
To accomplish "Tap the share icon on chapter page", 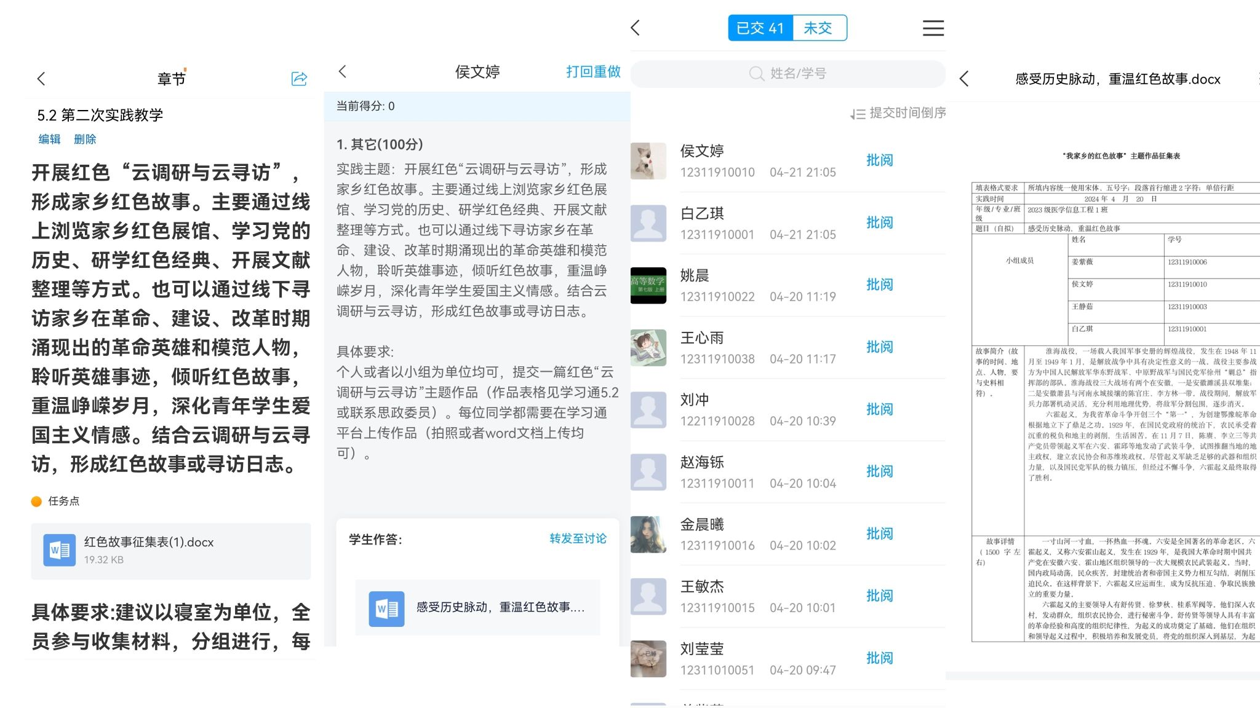I will coord(299,79).
